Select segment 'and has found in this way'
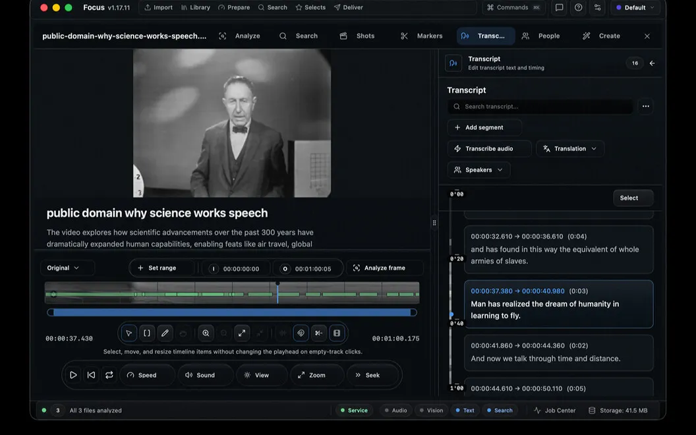The height and width of the screenshot is (435, 696). pyautogui.click(x=558, y=249)
